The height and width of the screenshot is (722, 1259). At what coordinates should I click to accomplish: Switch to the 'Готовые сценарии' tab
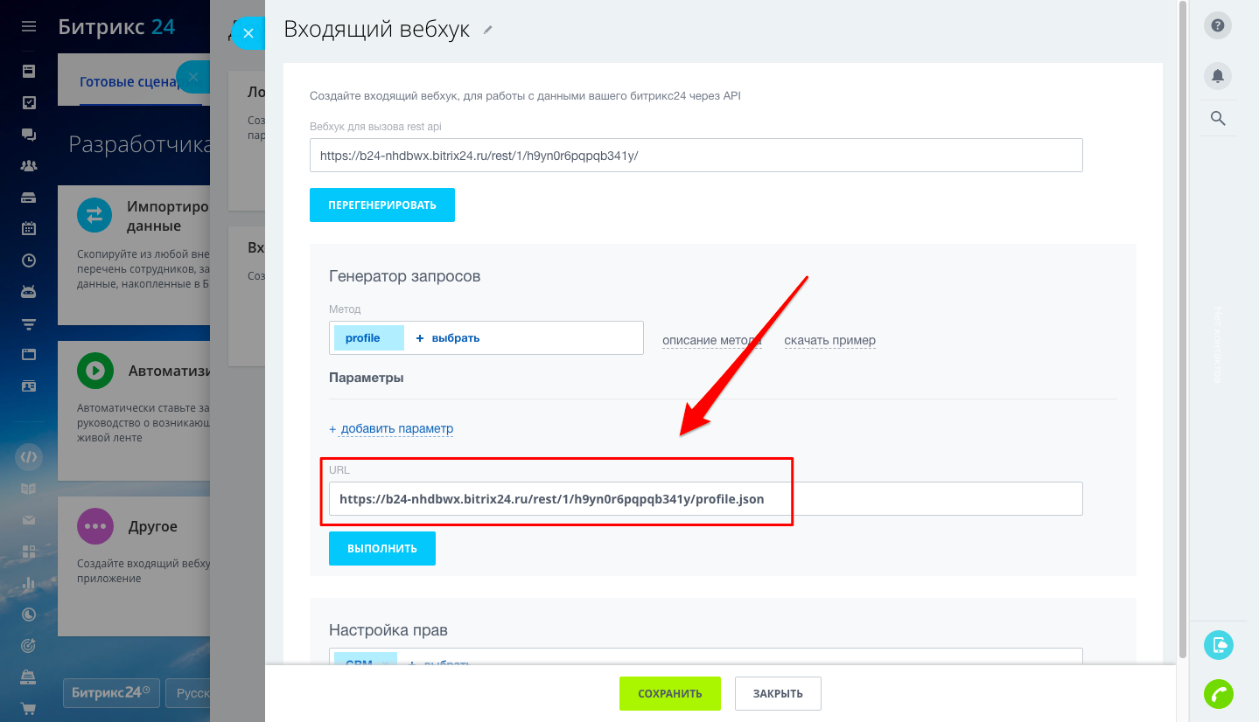[131, 82]
